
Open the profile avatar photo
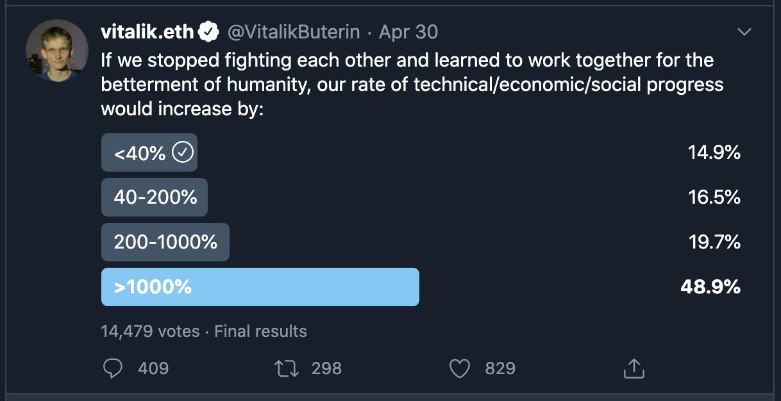(x=56, y=51)
